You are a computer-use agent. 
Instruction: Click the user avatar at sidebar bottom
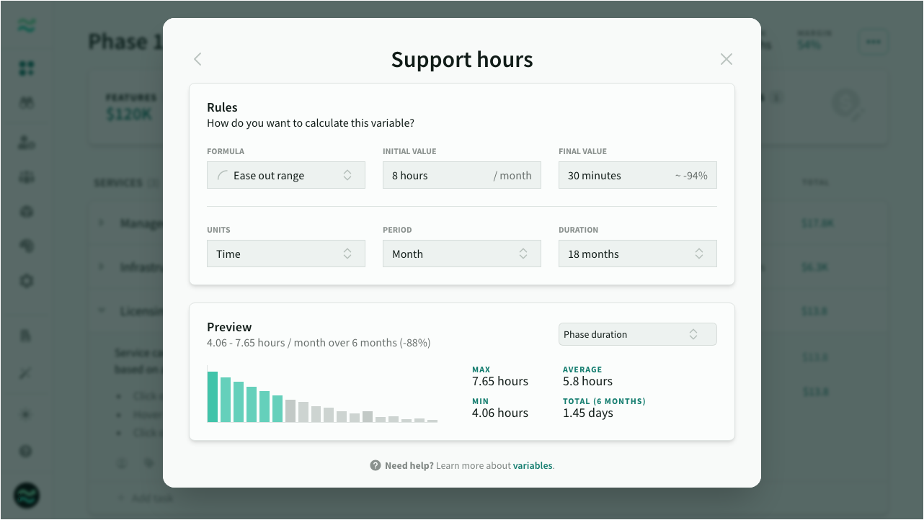27,495
